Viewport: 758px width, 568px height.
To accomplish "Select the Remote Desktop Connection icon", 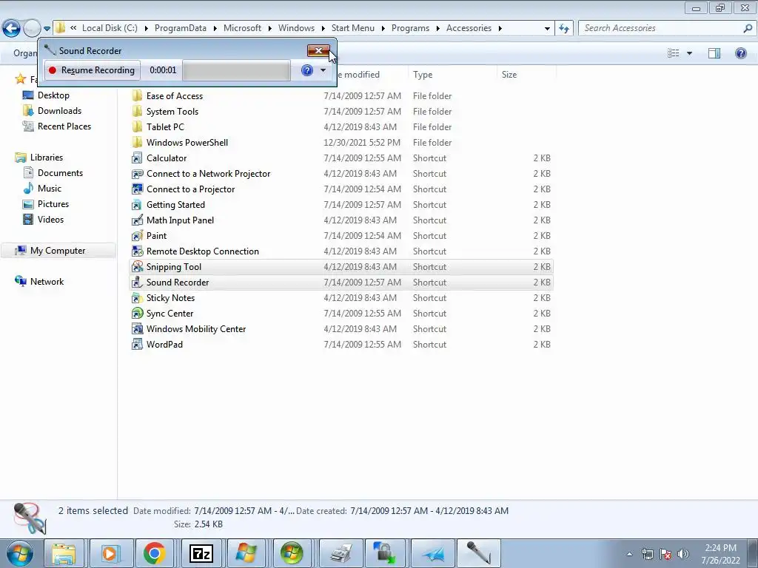I will pyautogui.click(x=137, y=251).
